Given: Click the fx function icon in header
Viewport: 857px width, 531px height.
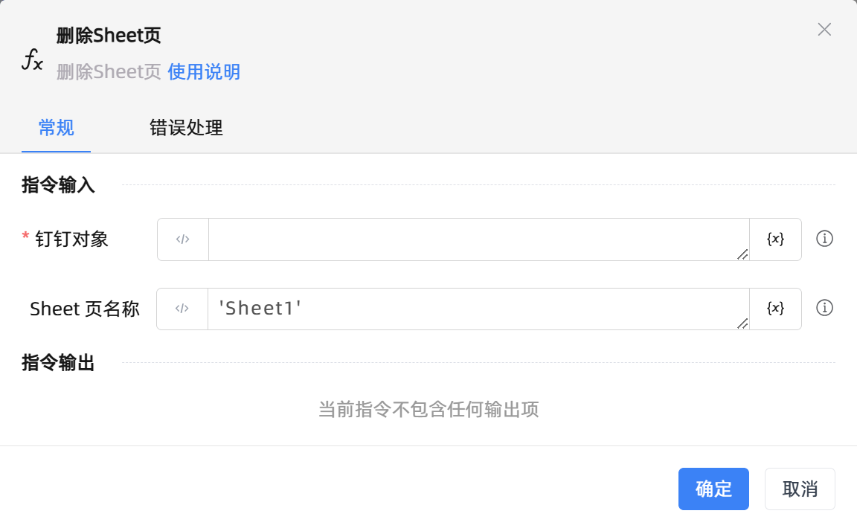Looking at the screenshot, I should tap(31, 59).
